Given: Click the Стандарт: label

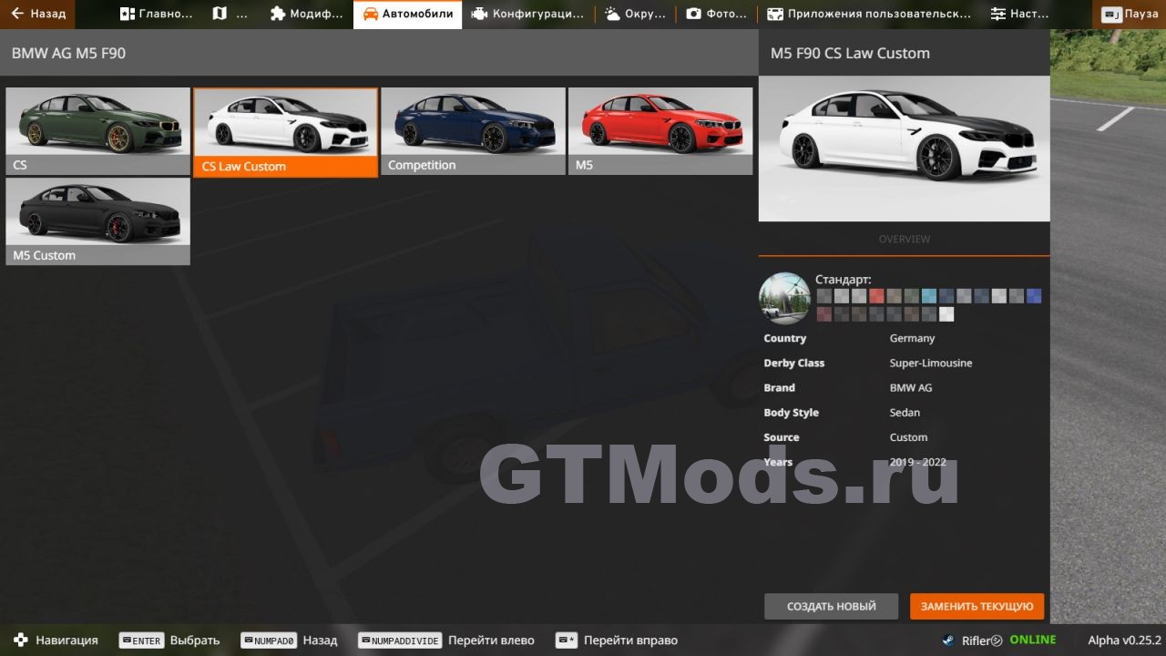Looking at the screenshot, I should tap(843, 280).
